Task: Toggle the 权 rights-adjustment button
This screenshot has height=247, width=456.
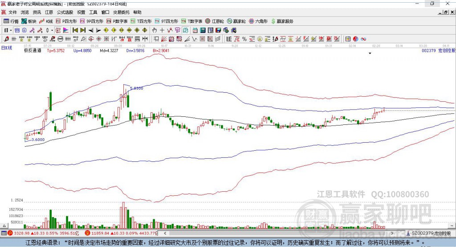Action: pyautogui.click(x=58, y=30)
